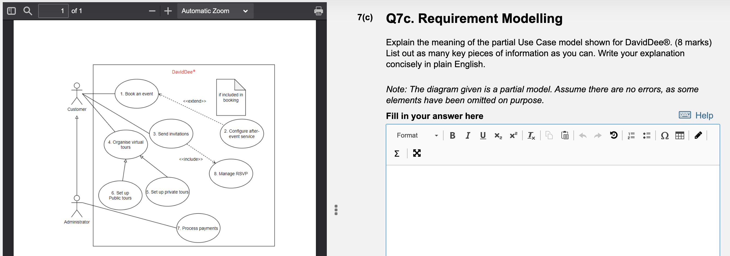Screen dimensions: 730x256
Task: Open the Automatic Zoom dropdown
Action: [215, 11]
